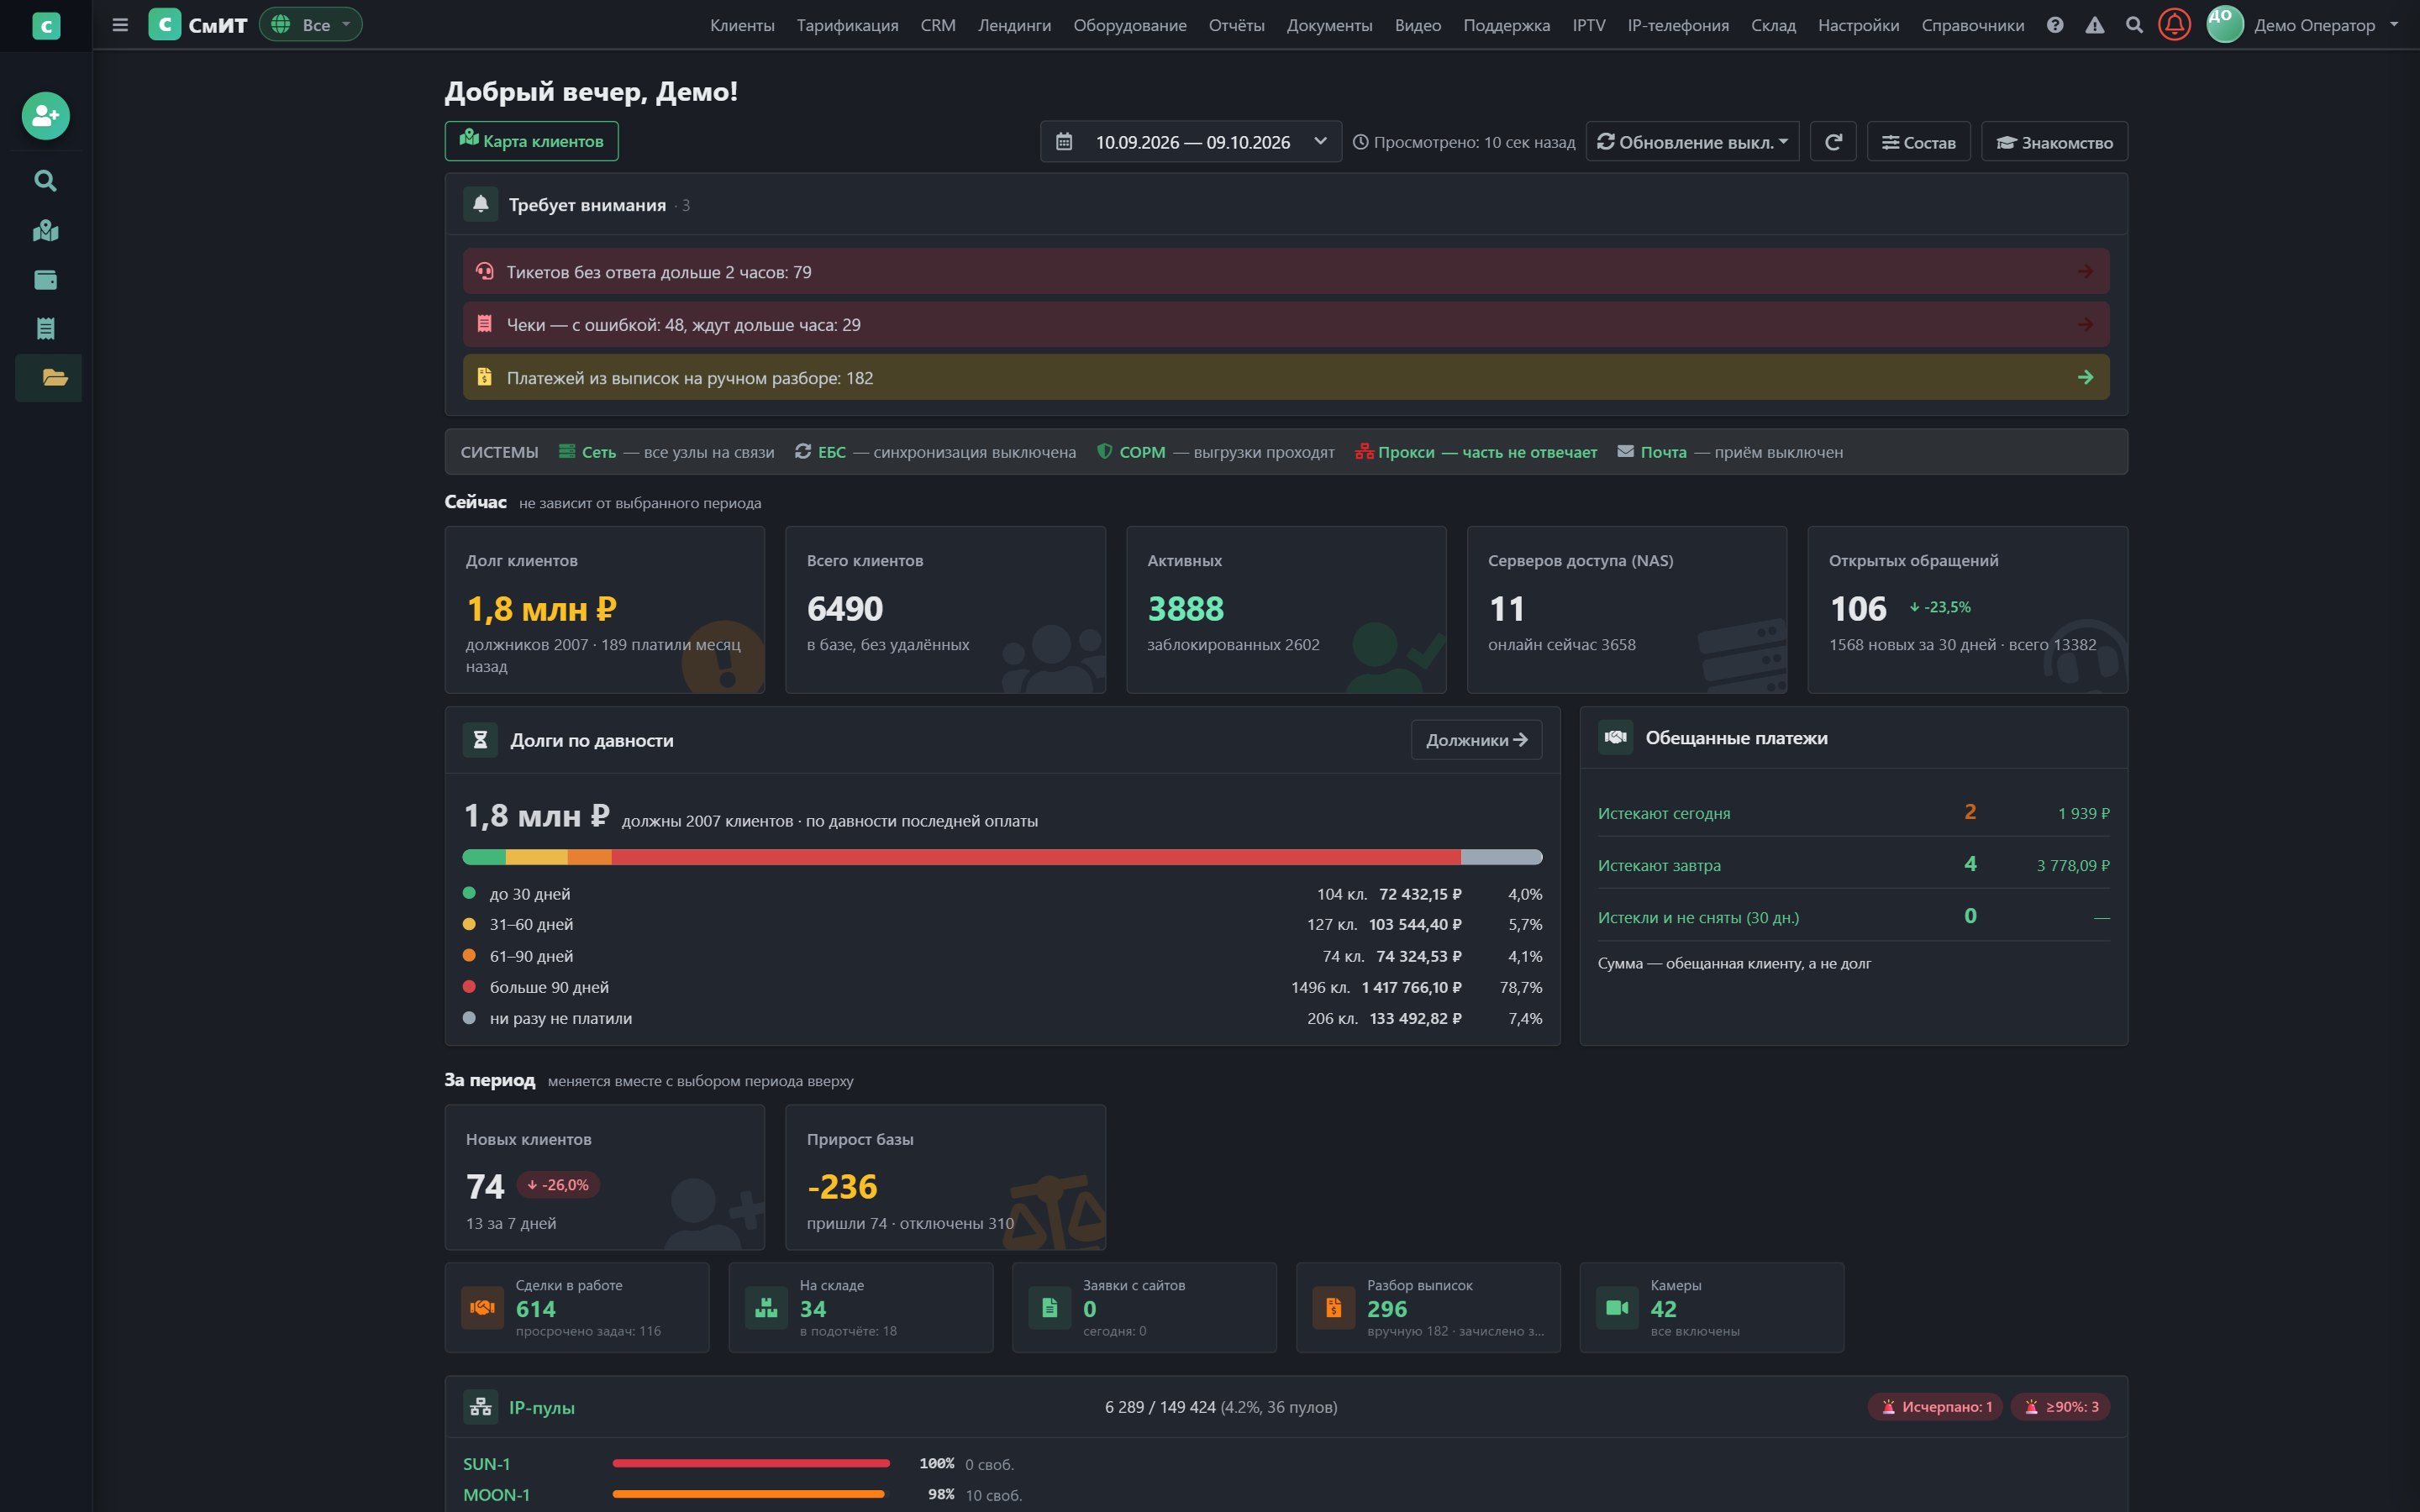This screenshot has width=2420, height=1512.
Task: Open the Истекают завтра link
Action: click(1659, 865)
